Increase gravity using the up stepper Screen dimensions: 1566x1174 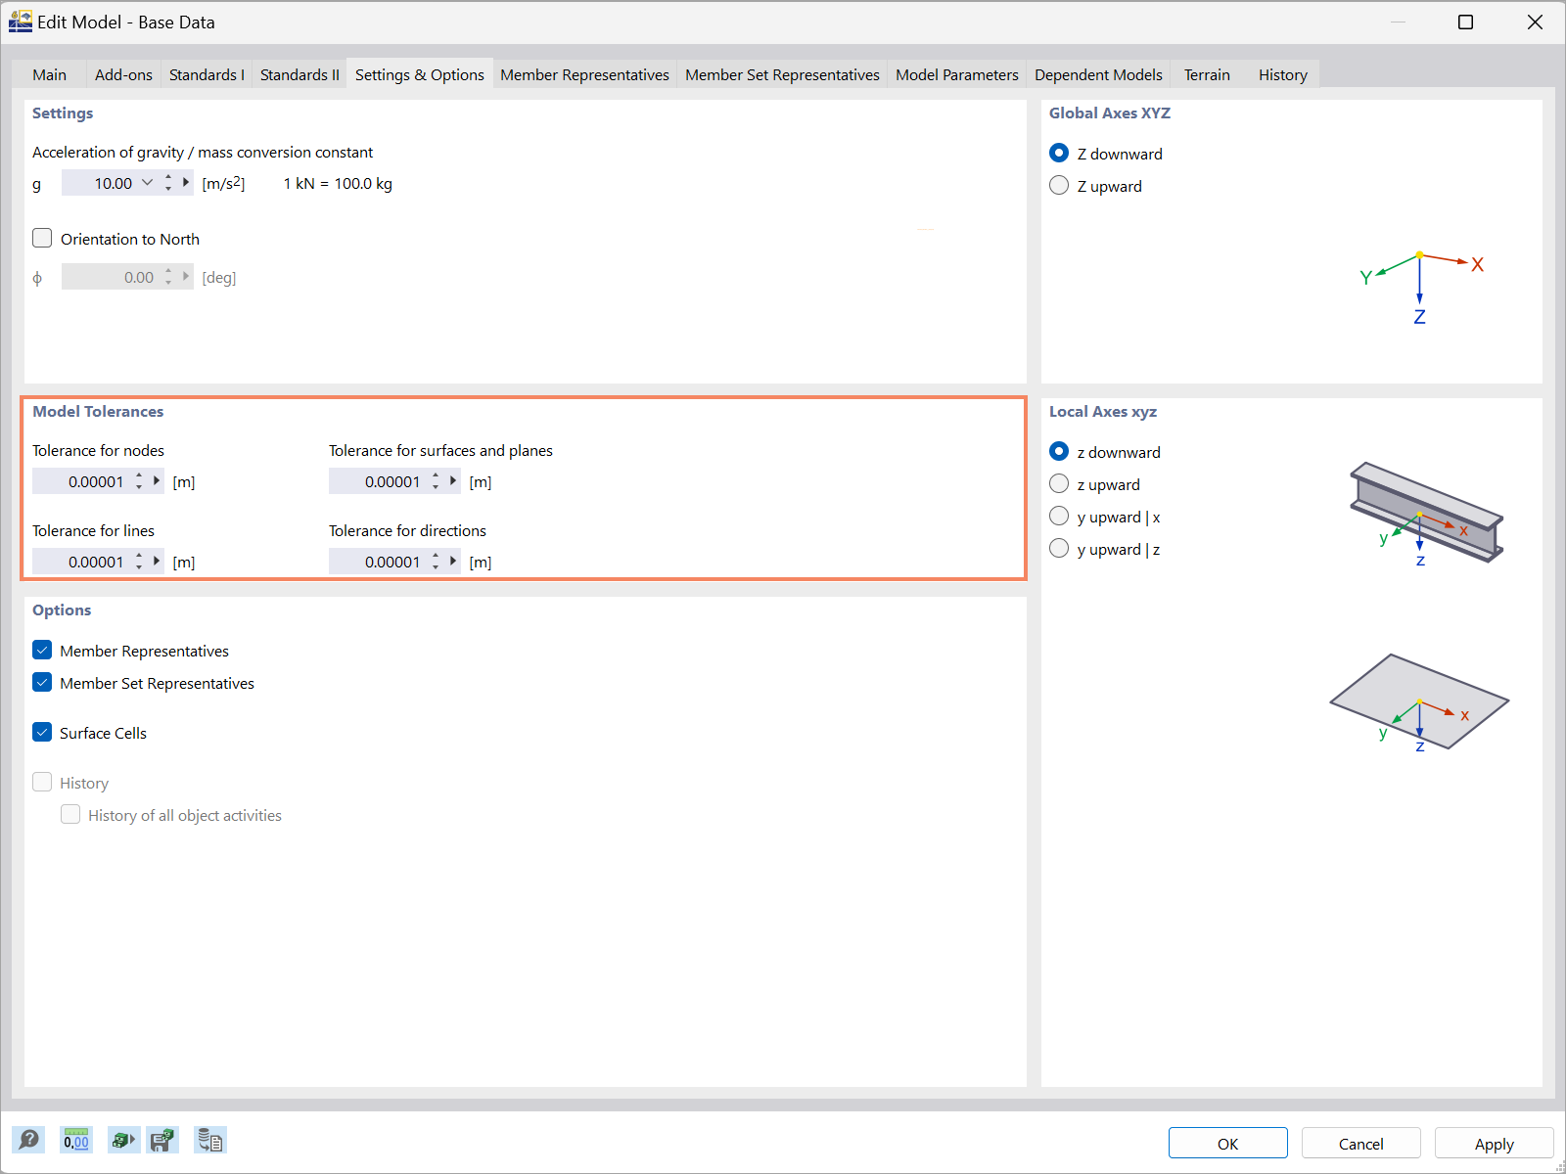pos(167,177)
